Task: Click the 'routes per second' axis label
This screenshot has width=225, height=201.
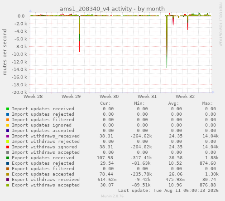Action: click(x=5, y=52)
